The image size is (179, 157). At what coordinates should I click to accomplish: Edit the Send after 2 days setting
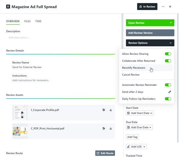[170, 92]
